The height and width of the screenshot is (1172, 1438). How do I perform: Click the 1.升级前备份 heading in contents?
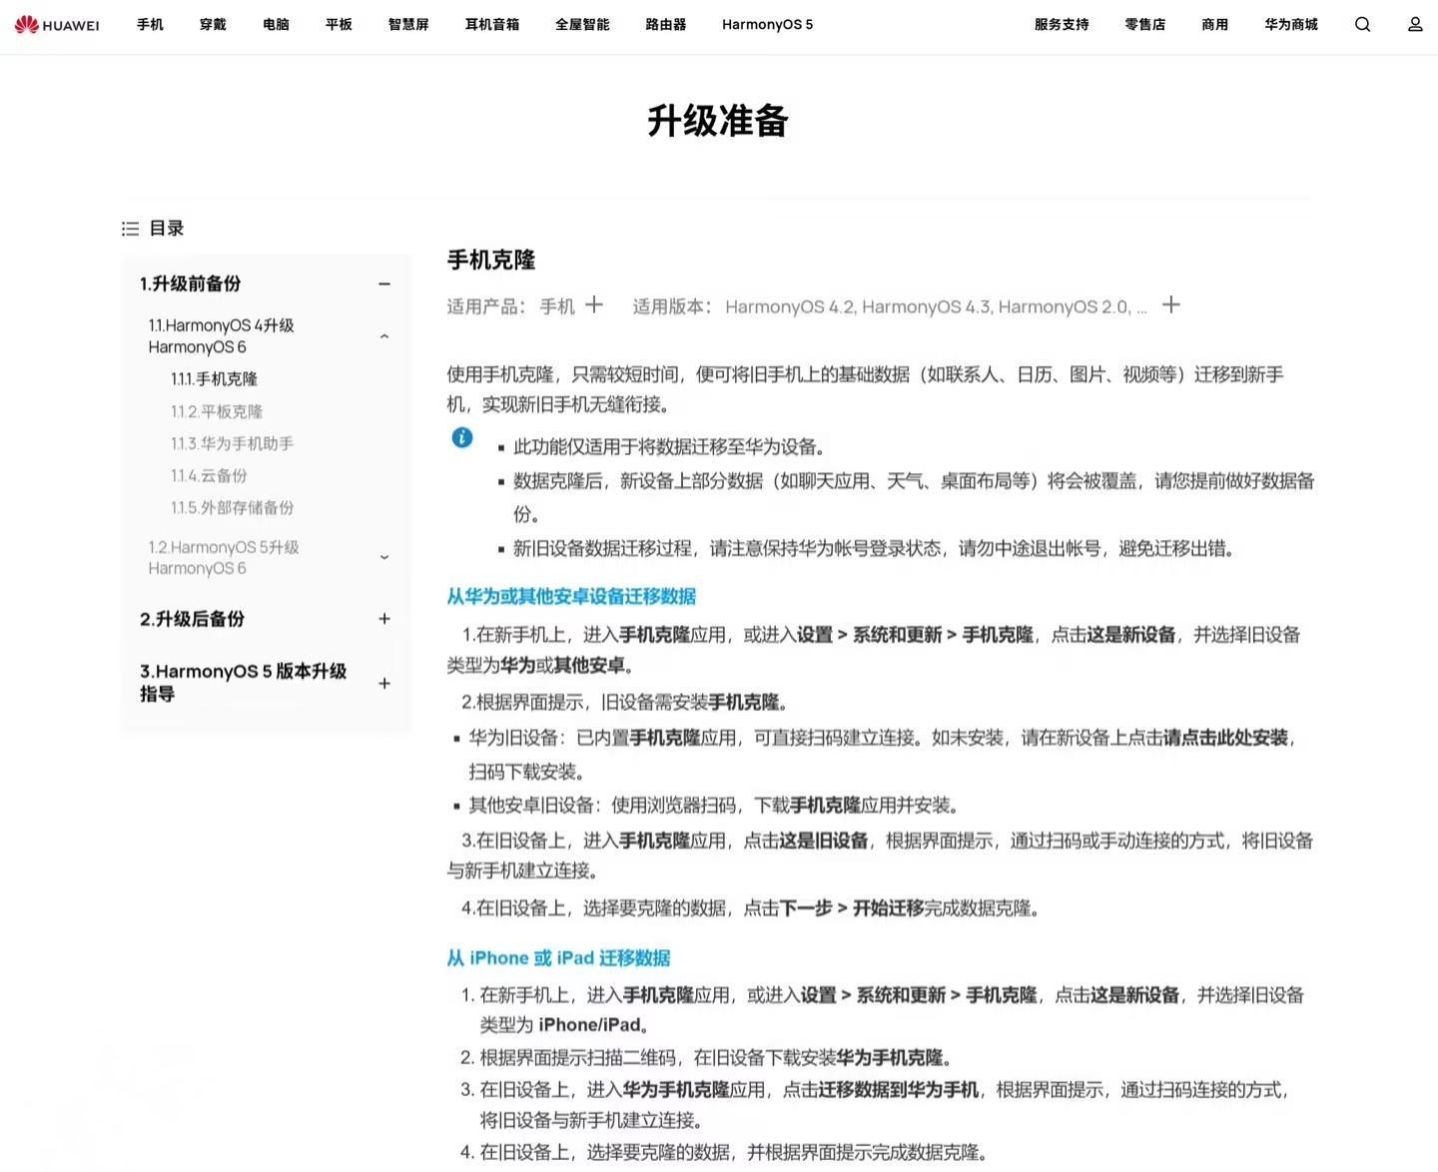pyautogui.click(x=190, y=284)
